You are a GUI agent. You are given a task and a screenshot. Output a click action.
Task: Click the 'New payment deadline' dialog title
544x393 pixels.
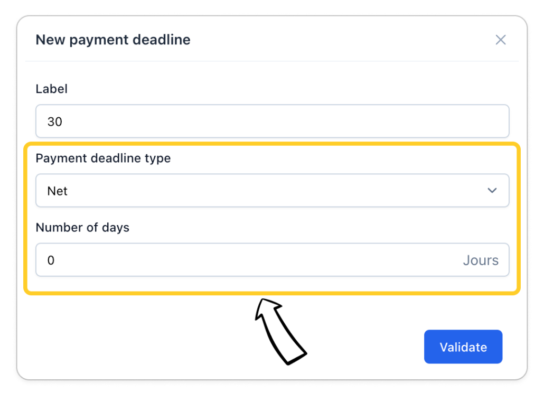[x=112, y=40]
